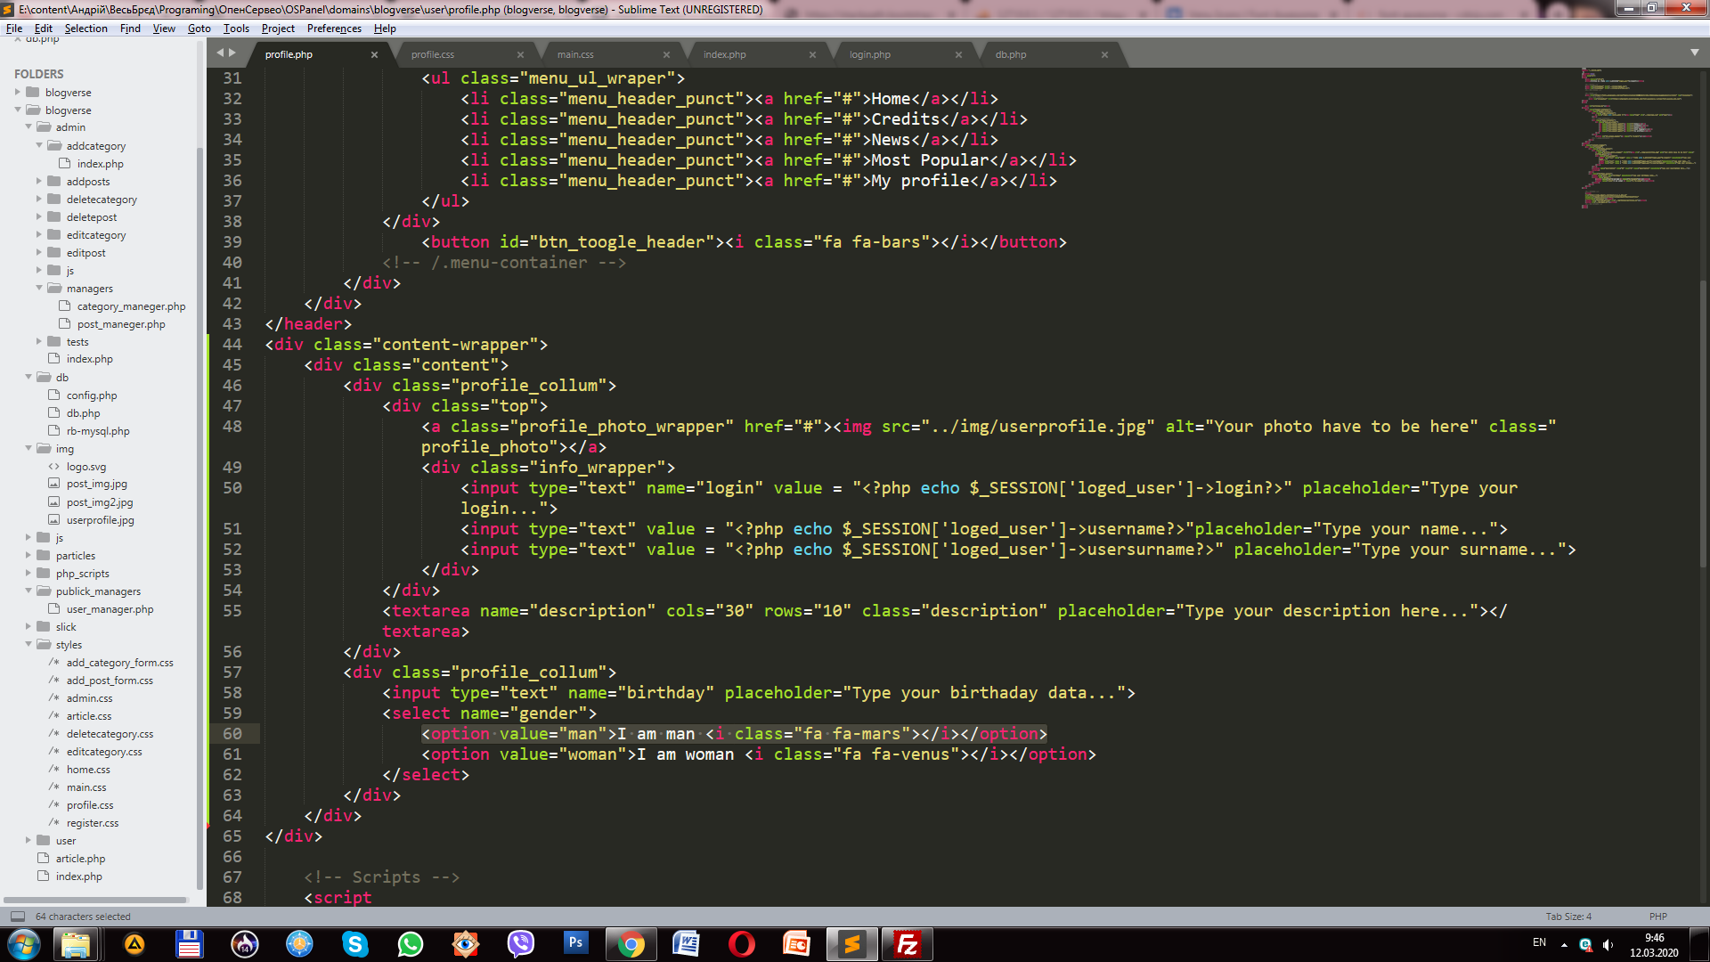Collapse the db folder
Viewport: 1710px width, 962px height.
(x=28, y=377)
